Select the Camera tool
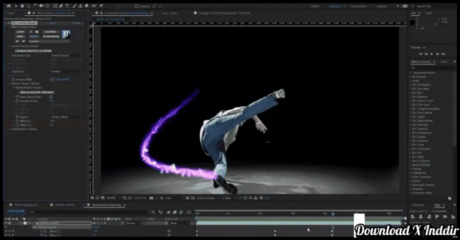 tap(42, 6)
